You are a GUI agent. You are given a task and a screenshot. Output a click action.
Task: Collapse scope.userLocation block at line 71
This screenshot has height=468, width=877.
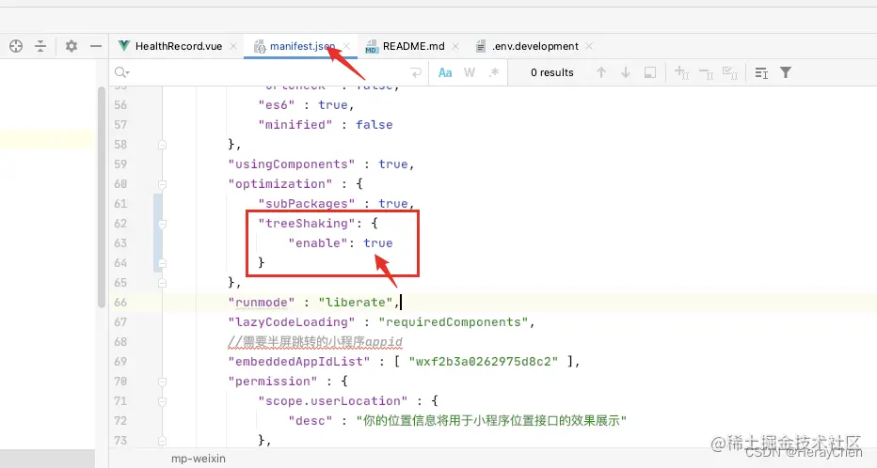[x=162, y=401]
